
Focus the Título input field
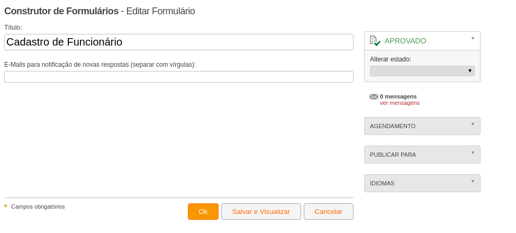point(179,42)
